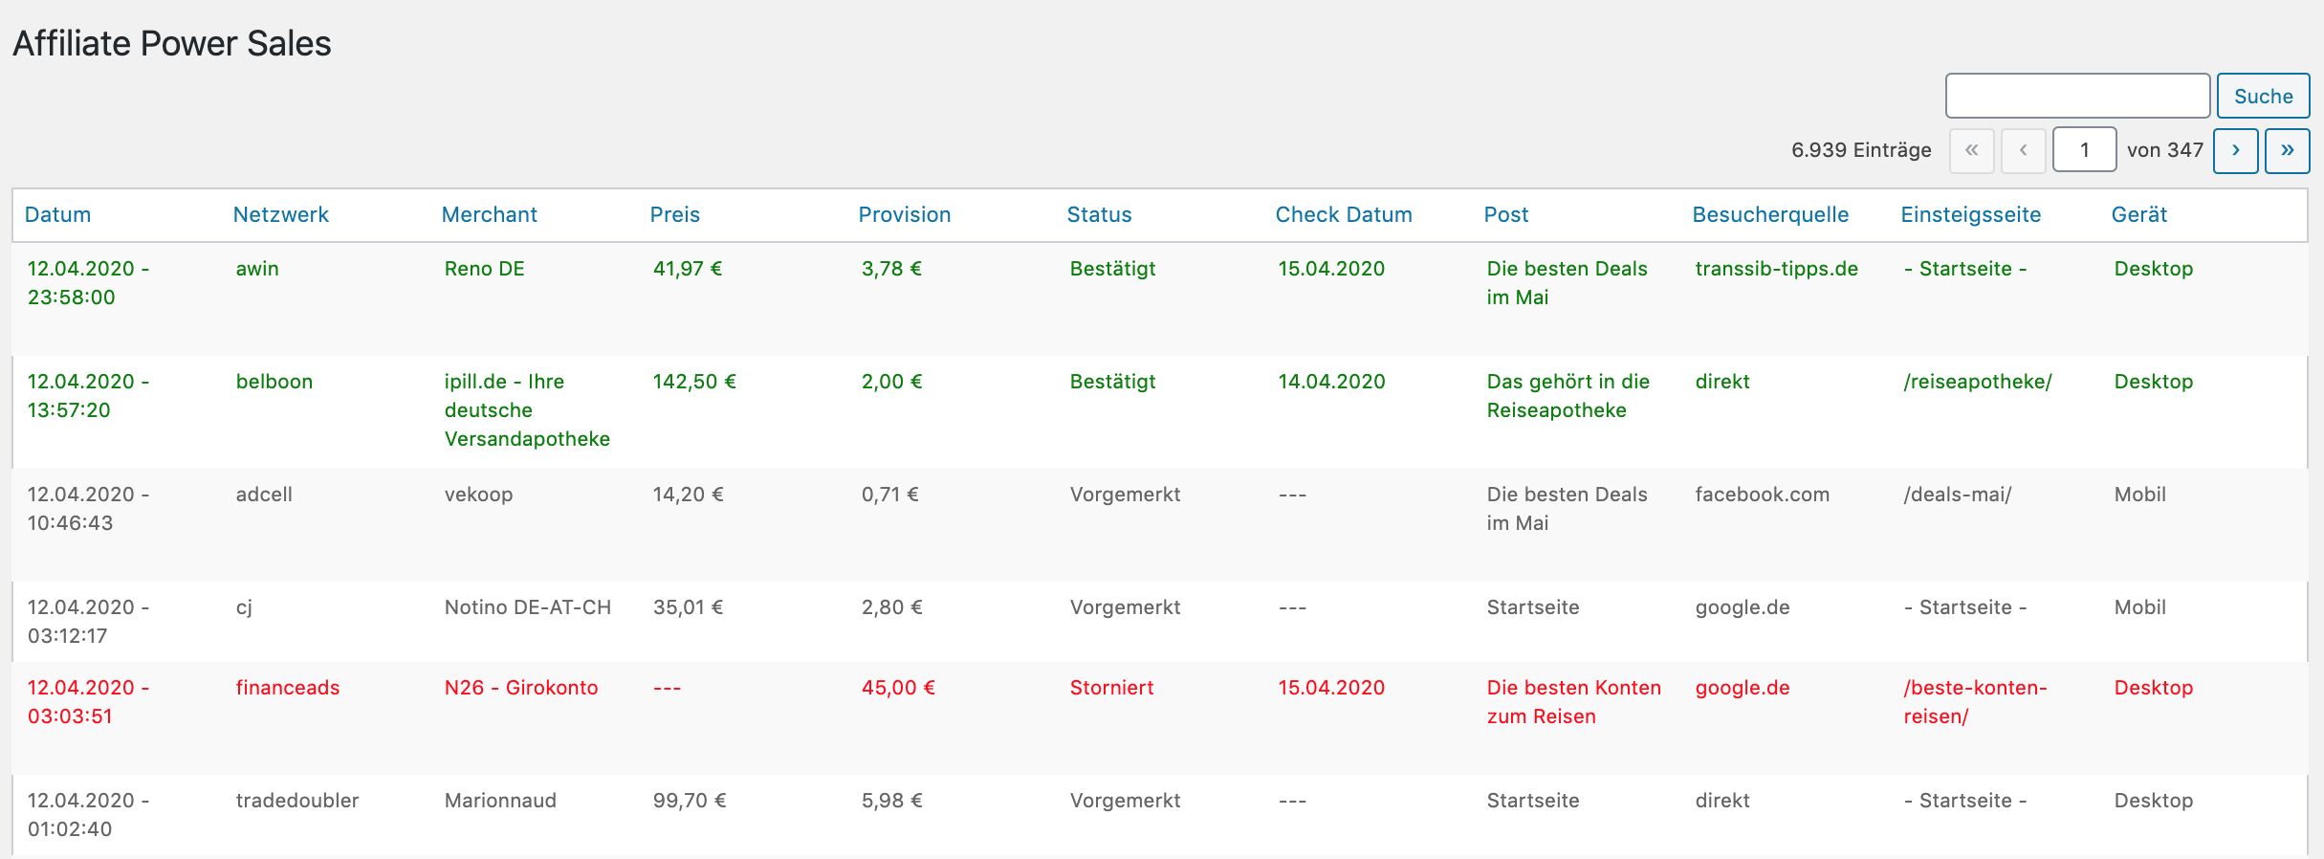Click the price 99,70 € cell
Screen dimensions: 2324x859
[x=690, y=801]
